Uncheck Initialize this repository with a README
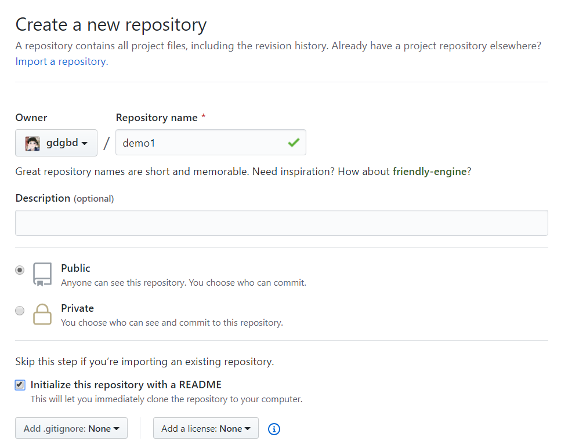Image resolution: width=579 pixels, height=441 pixels. (x=20, y=385)
